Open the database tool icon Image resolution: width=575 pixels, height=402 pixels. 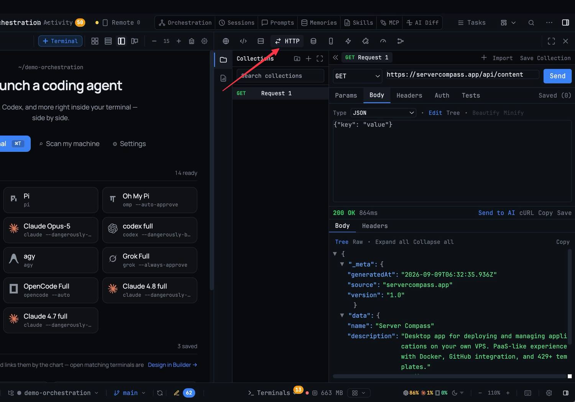pos(313,41)
